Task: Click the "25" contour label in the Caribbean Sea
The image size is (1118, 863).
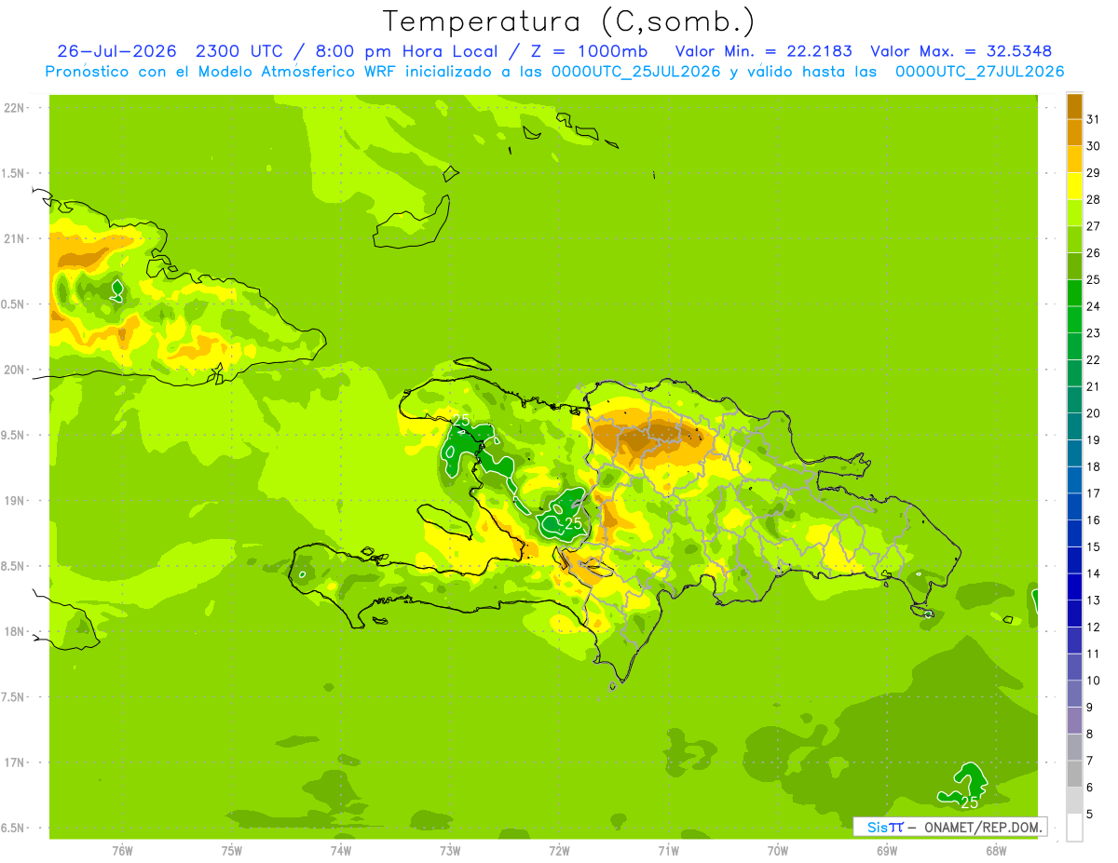Action: [970, 802]
